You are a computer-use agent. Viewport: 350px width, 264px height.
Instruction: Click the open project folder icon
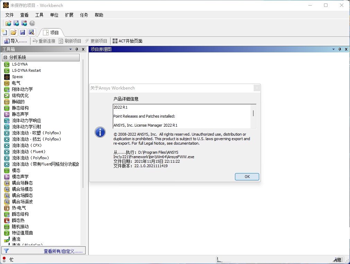coord(14,32)
